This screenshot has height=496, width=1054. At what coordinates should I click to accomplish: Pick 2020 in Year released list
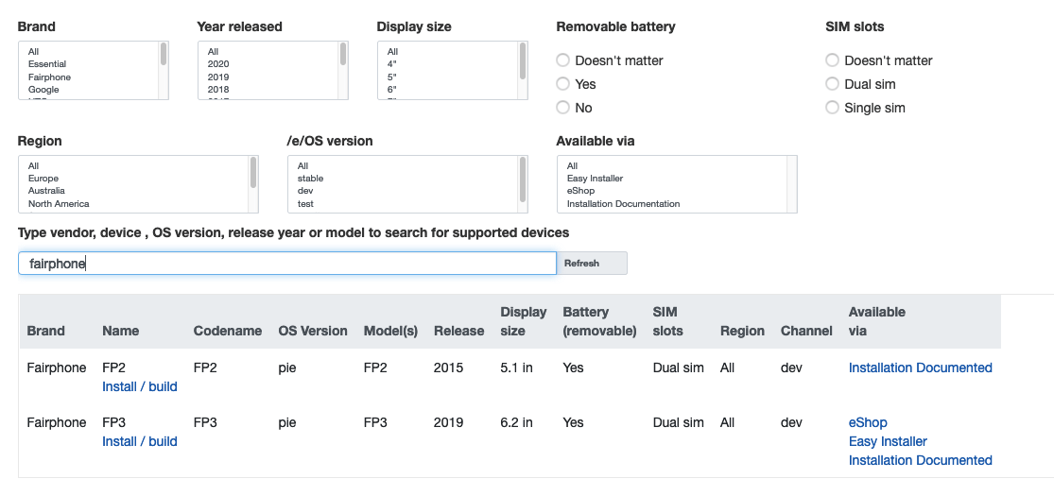[x=218, y=64]
